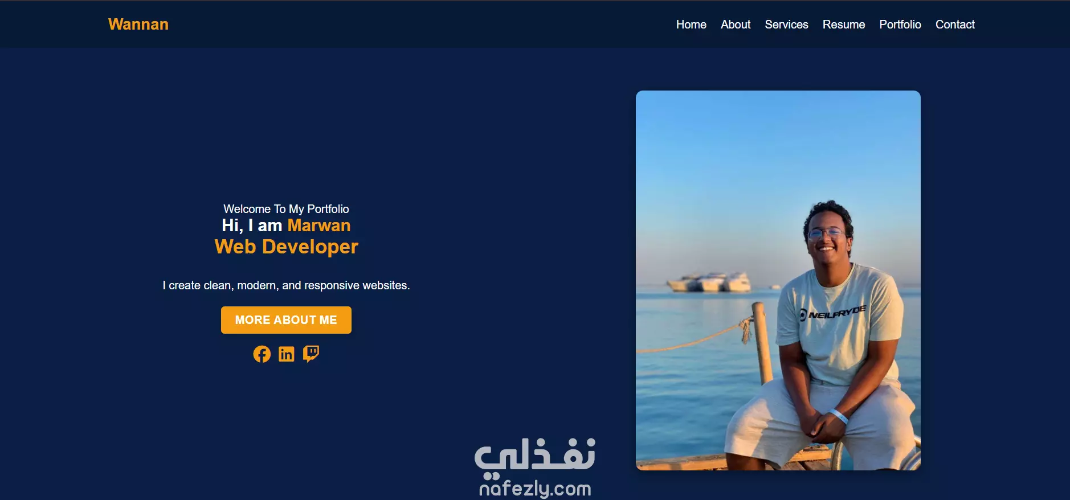Open the Contact navigation link
Screen dimensions: 1070x500
[x=955, y=24]
